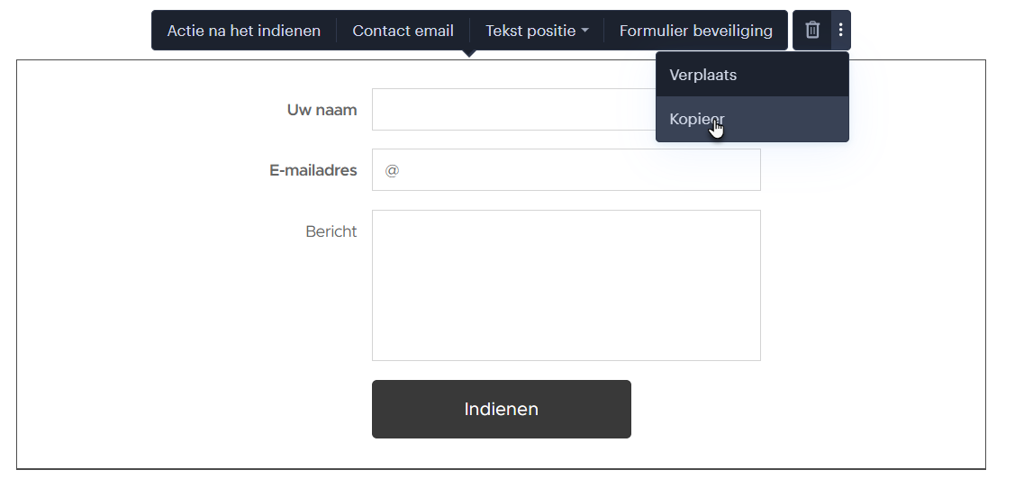Click inside the Bericht text area
The width and height of the screenshot is (1033, 488).
(566, 285)
